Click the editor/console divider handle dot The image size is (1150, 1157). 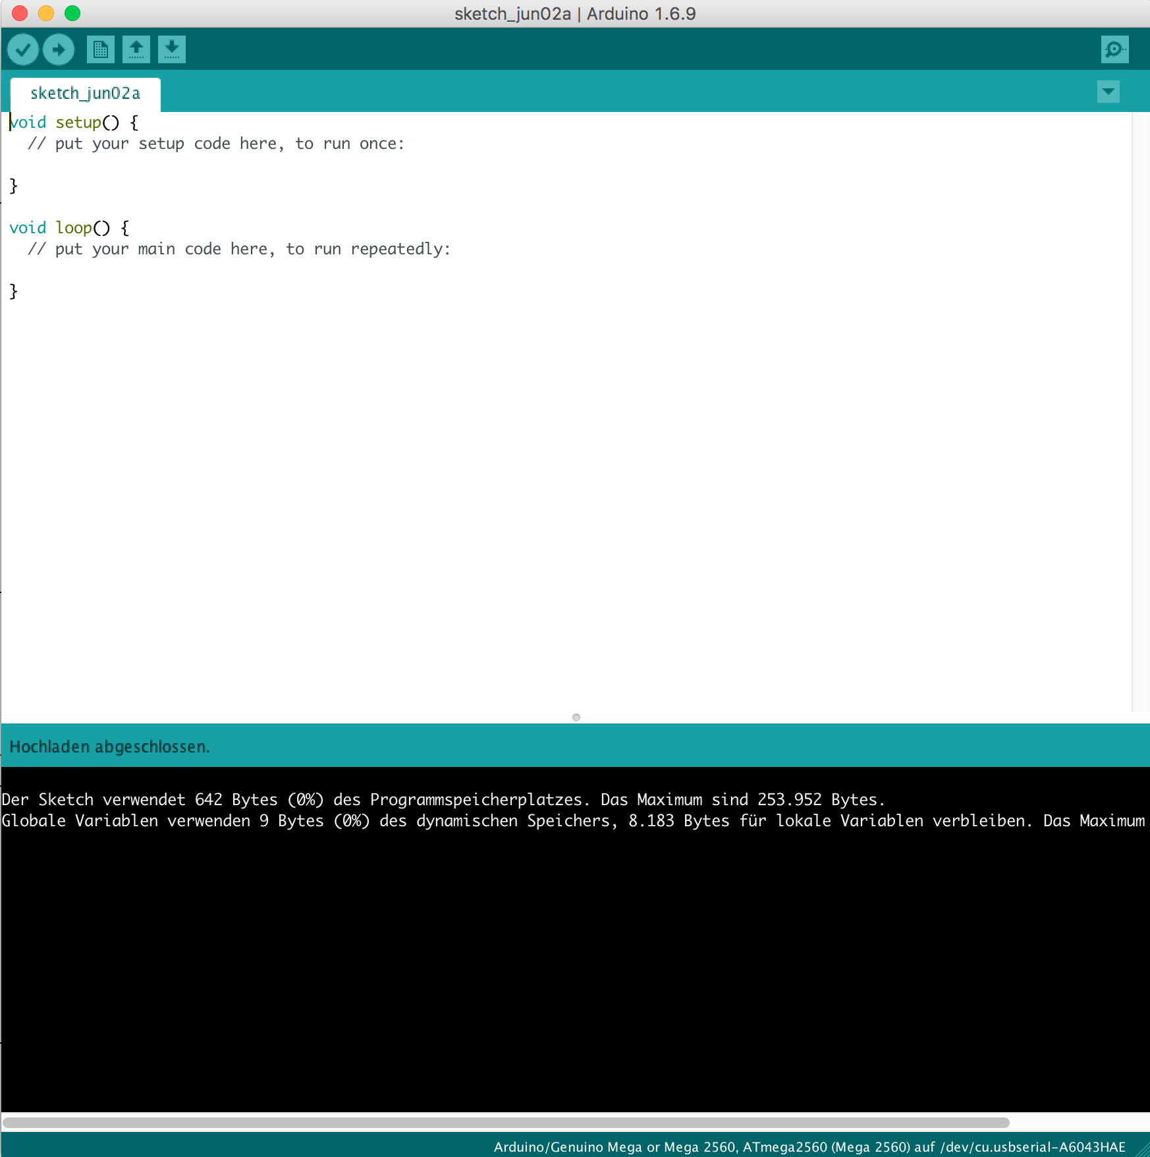point(576,718)
